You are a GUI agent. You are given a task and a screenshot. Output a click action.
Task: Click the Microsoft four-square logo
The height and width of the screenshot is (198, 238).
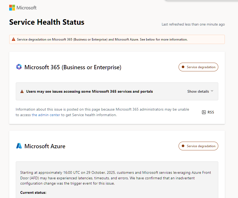tap(12, 8)
